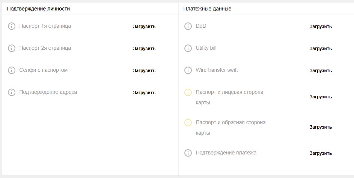
Task: Click info icon beside Wire transfer swift
Action: pyautogui.click(x=188, y=70)
